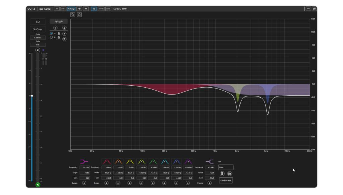
Task: Bypass EQ band 7 at 5.25kHz
Action: pos(176,183)
